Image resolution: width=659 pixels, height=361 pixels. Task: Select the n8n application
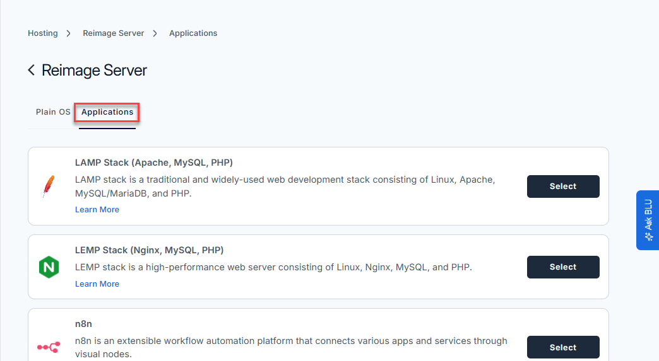click(563, 347)
